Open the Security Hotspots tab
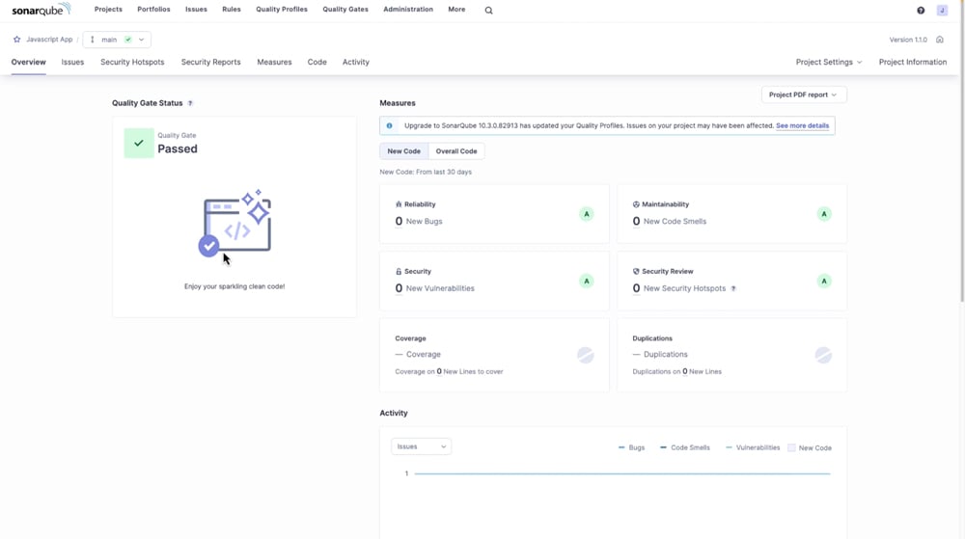965x539 pixels. [132, 62]
